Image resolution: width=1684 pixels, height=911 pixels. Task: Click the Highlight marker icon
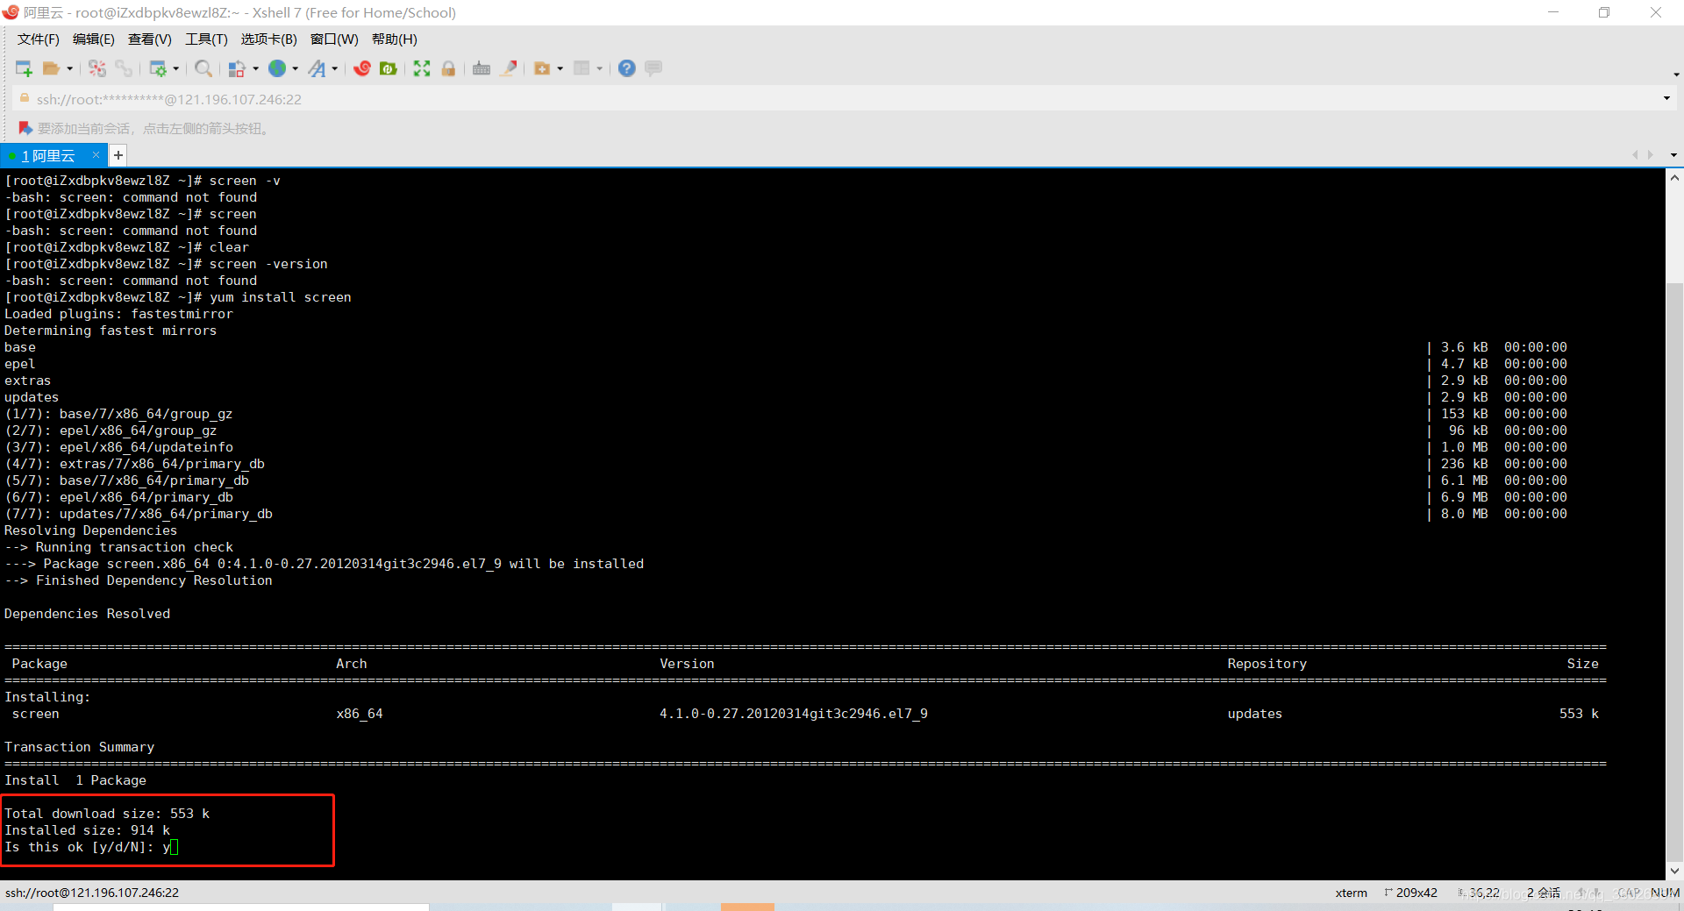click(x=508, y=68)
